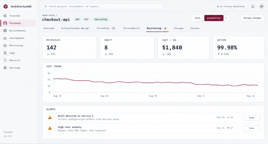Click the Monitoring chart icon in sidebar

5,45
